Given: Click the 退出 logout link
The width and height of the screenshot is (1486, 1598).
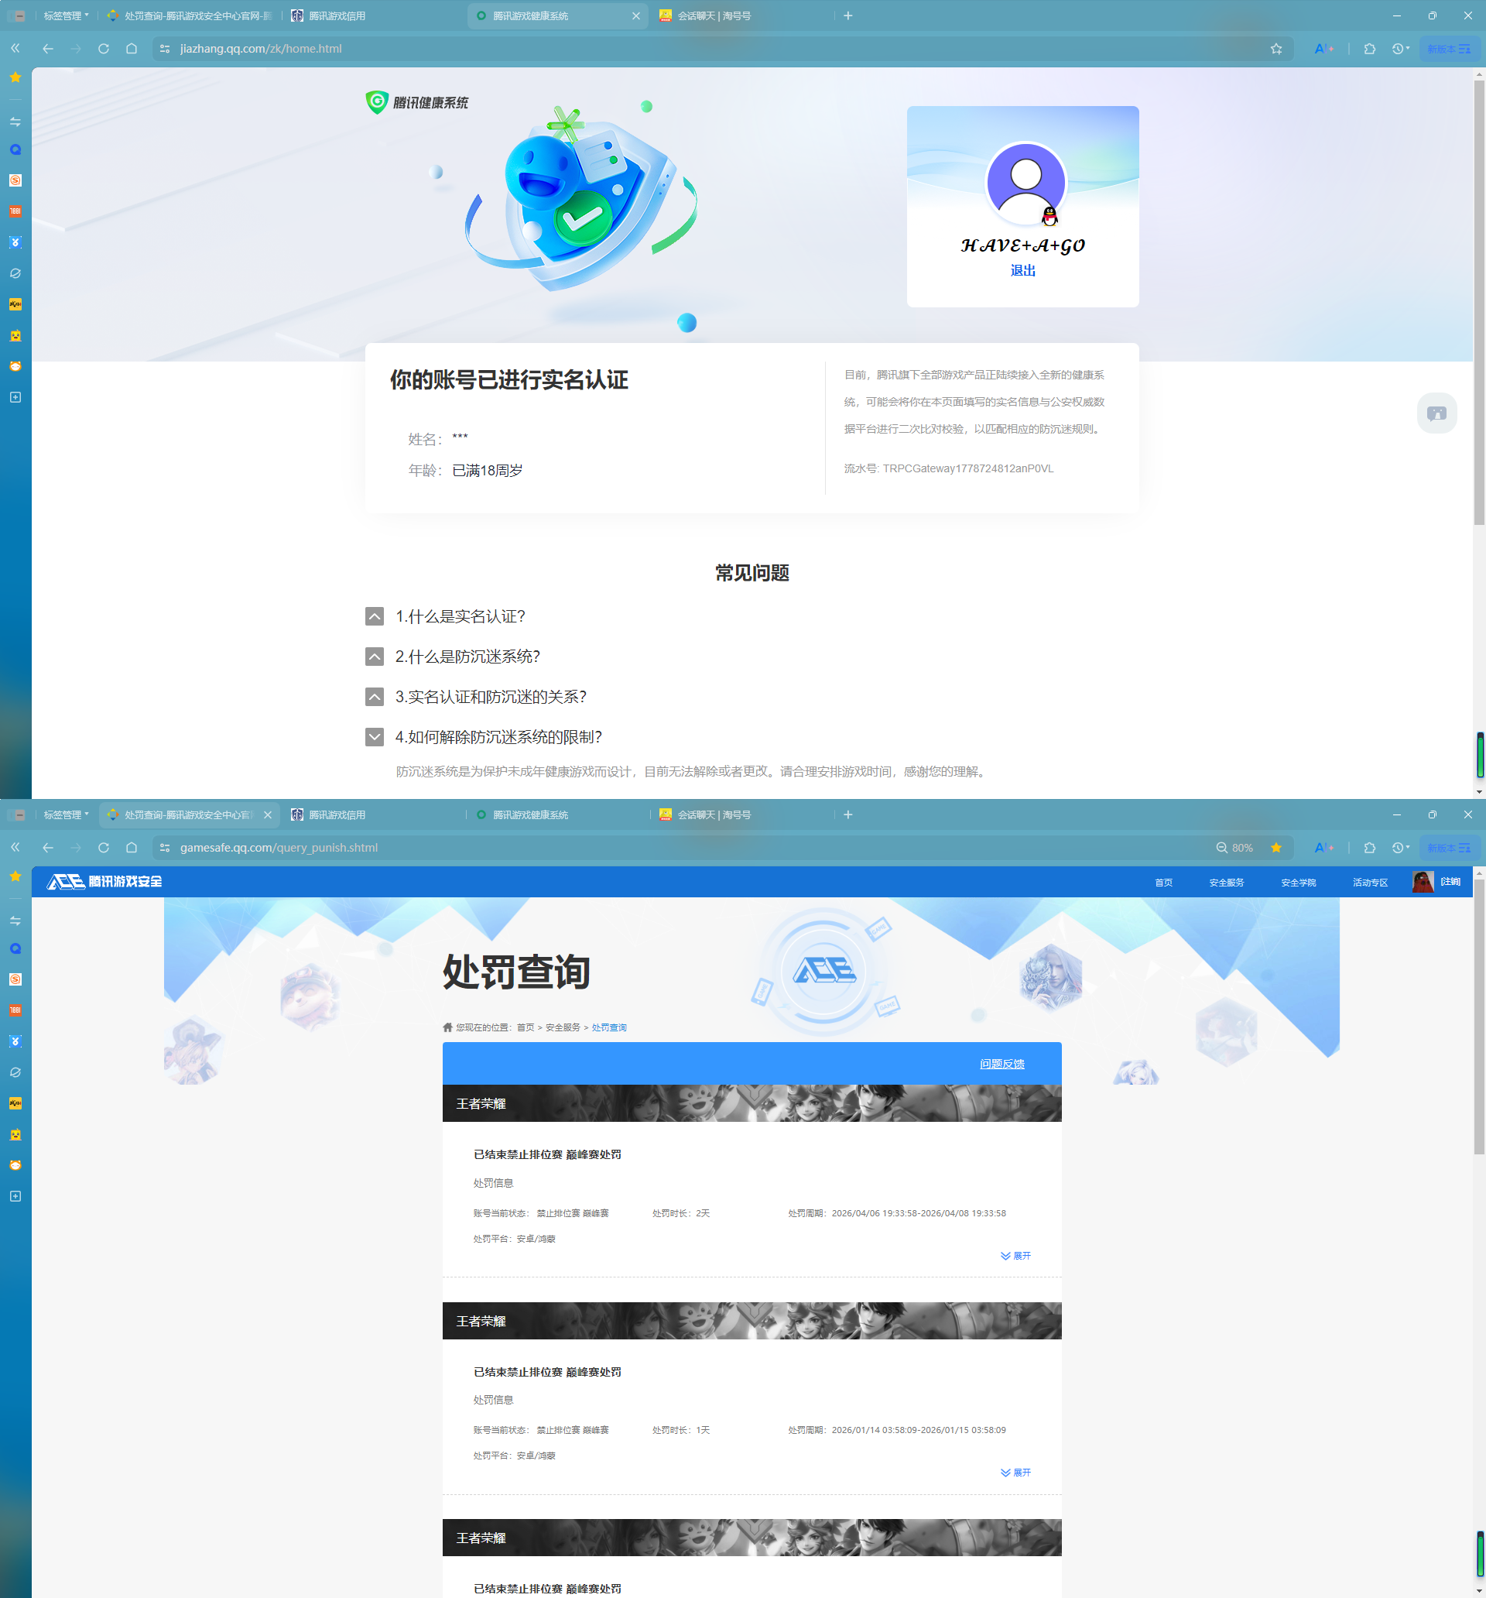Looking at the screenshot, I should (x=1023, y=271).
